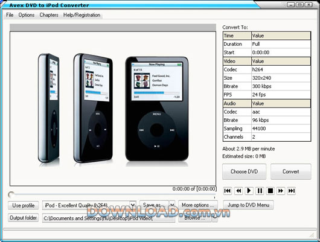Click the Duration value Full
The image size is (320, 242).
(281, 44)
